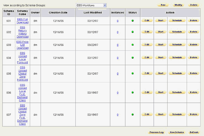
Task: Open EBS Upload Global Zone Fcst, Demand Class link
Action: point(22,115)
